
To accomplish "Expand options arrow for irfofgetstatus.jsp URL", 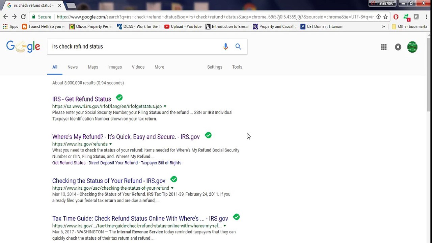I will pyautogui.click(x=165, y=106).
